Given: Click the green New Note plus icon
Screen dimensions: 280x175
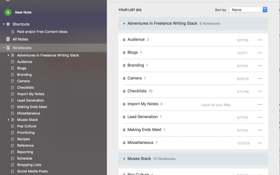Looking at the screenshot, I should (x=8, y=12).
